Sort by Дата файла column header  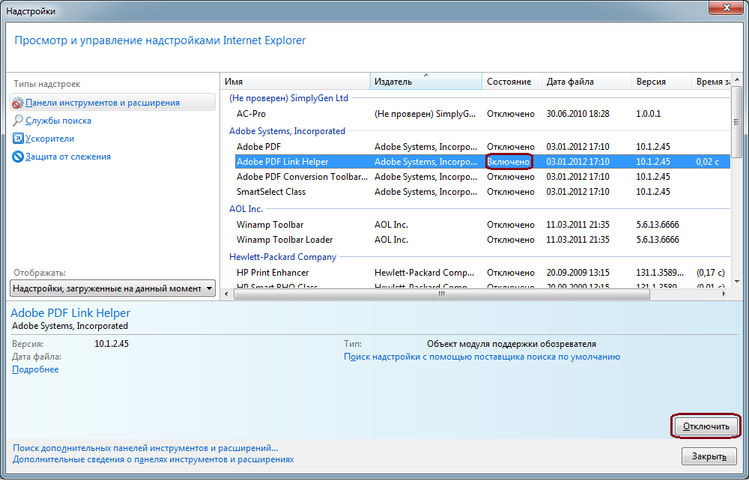click(x=584, y=82)
